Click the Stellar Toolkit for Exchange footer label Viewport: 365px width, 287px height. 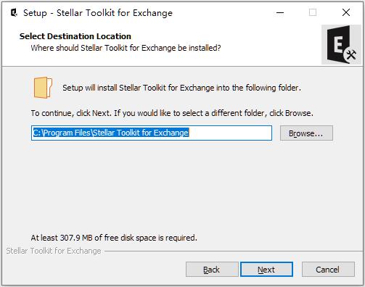pos(54,251)
